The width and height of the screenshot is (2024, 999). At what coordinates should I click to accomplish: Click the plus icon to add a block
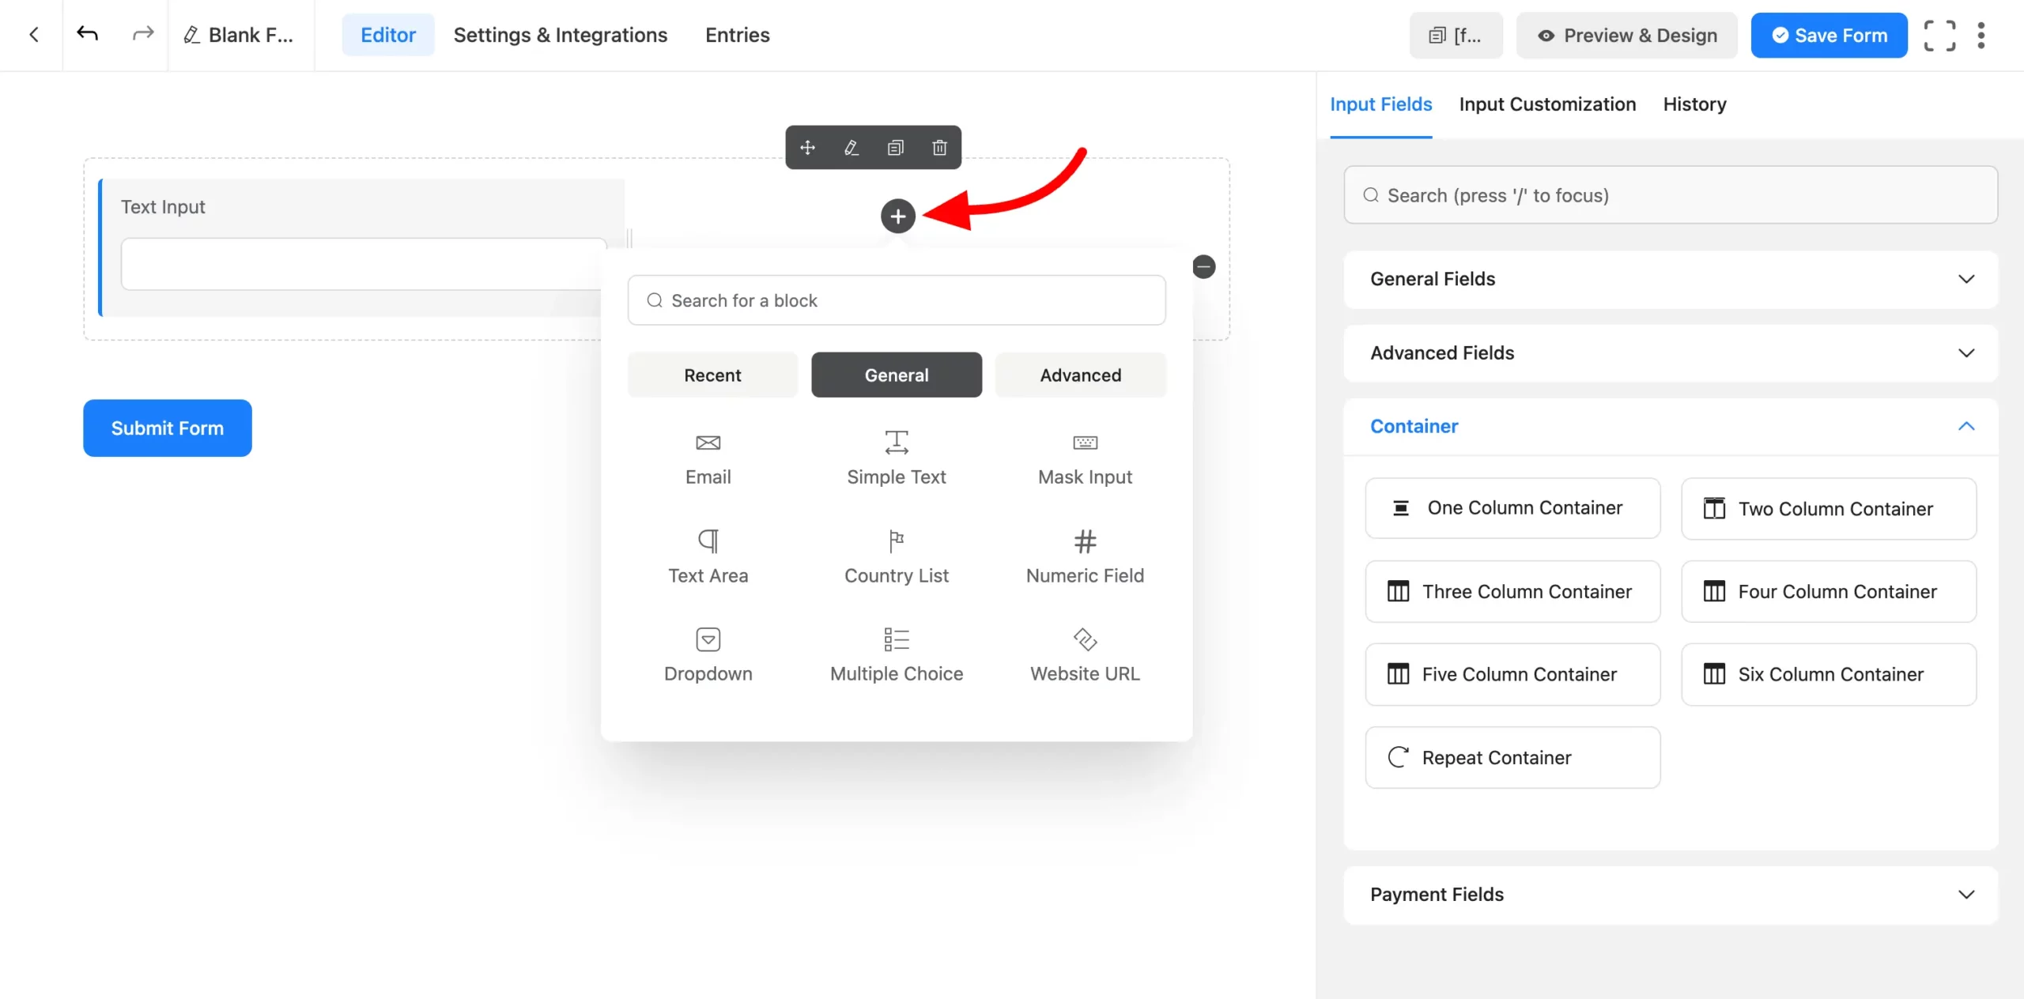[898, 216]
